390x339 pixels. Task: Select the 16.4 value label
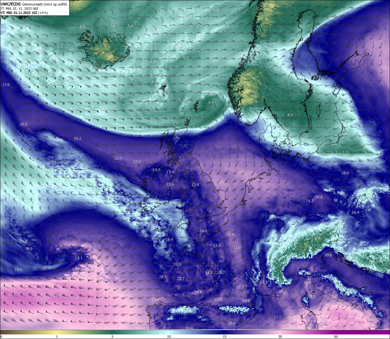tap(355, 213)
